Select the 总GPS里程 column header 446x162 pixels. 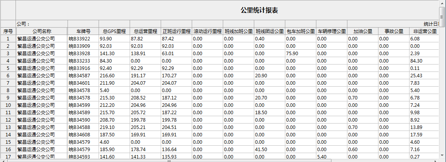click(114, 31)
